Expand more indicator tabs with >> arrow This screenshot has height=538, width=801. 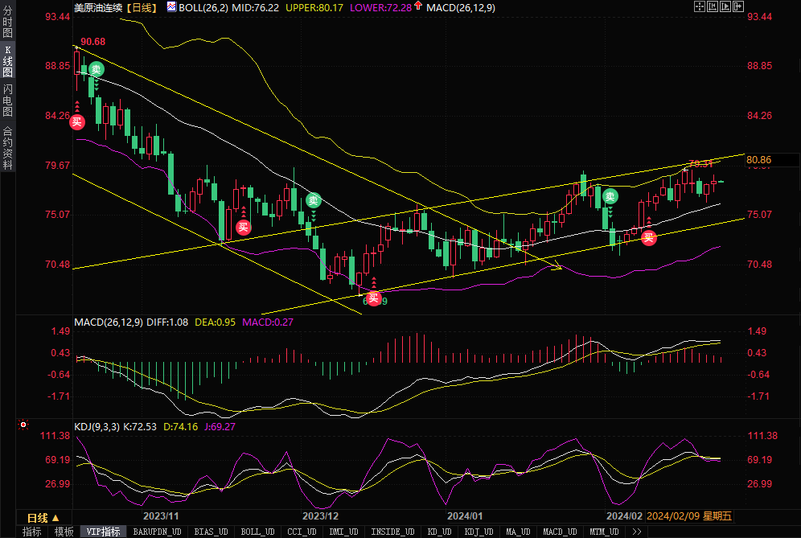(x=637, y=532)
